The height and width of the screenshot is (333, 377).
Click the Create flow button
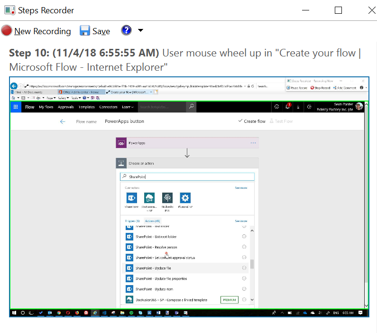(x=252, y=121)
